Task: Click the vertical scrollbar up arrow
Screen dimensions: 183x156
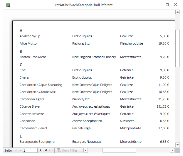Action: pos(177,12)
